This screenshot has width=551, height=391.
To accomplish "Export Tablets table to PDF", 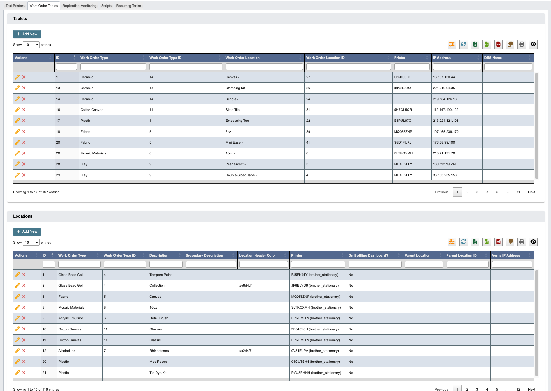I will [499, 44].
